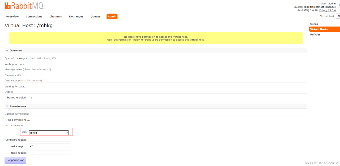Go to the Exchanges tab
340x166 pixels.
[76, 16]
